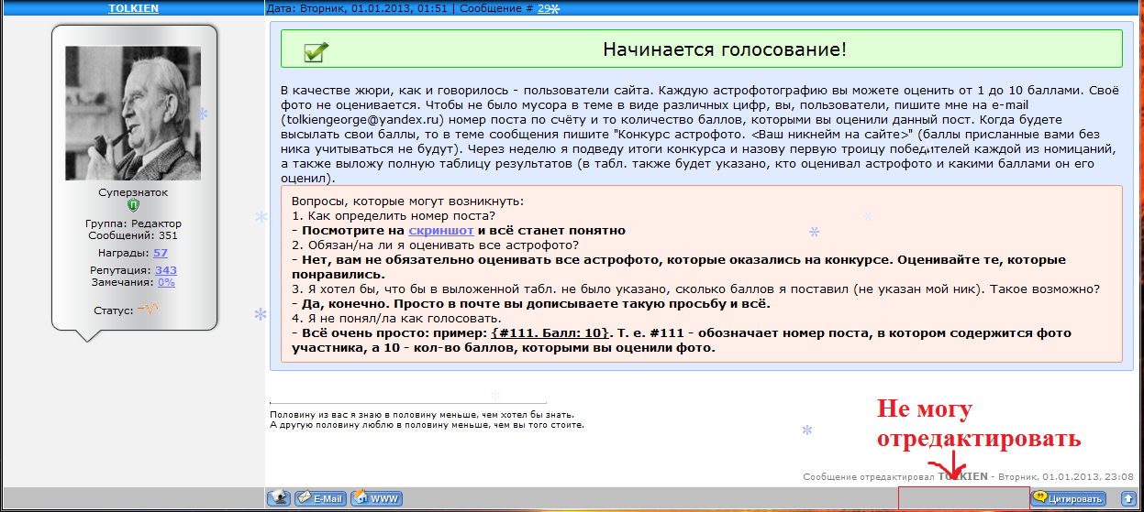Image resolution: width=1144 pixels, height=512 pixels.
Task: Open the reputation value 343 link
Action: 166,270
